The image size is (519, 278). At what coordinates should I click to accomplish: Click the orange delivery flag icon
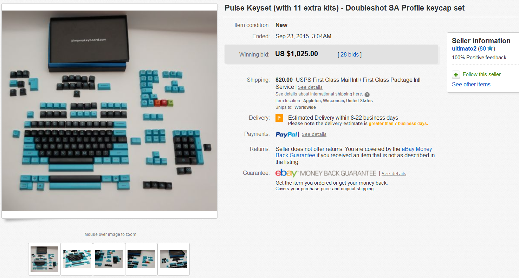pos(279,118)
